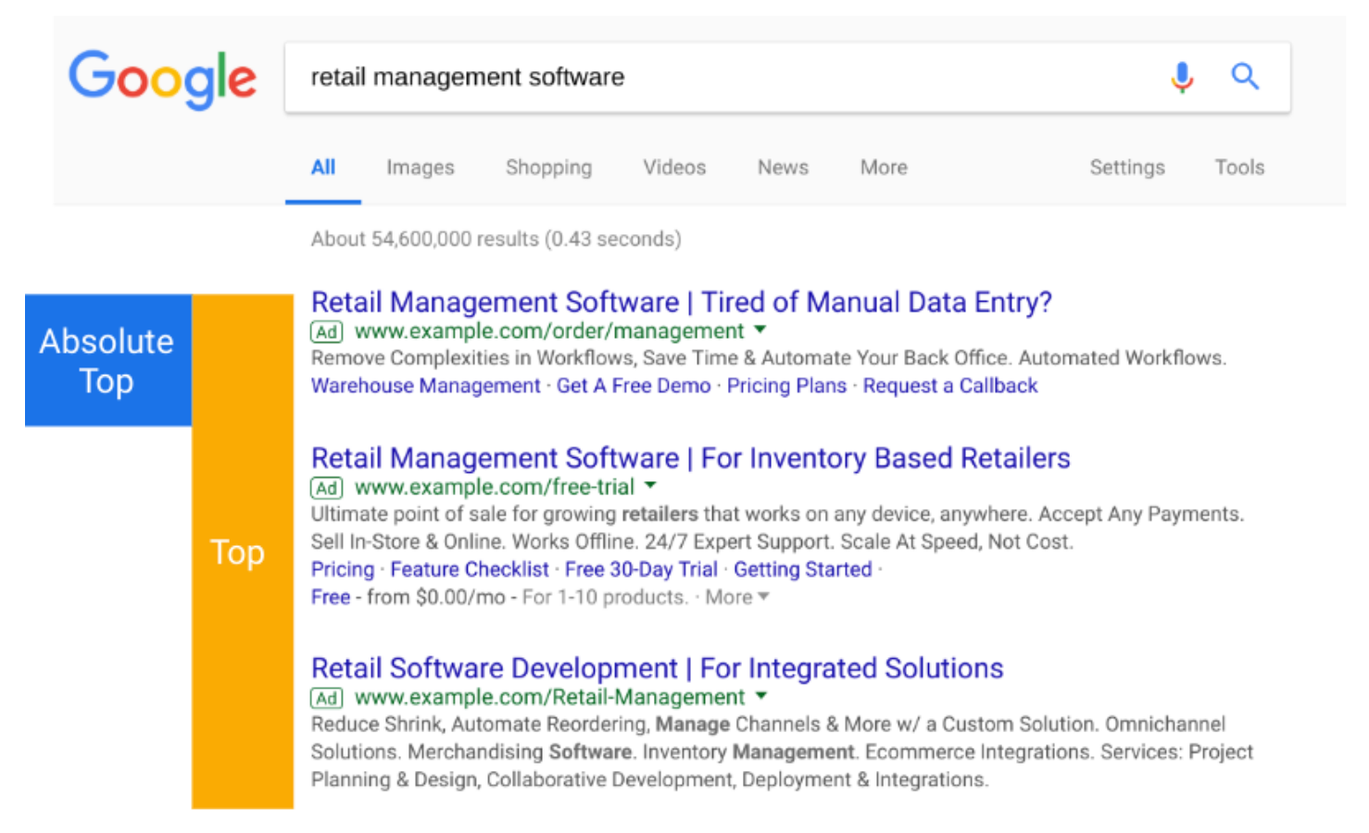Viewport: 1369px width, 833px height.
Task: Click the www.example.com/order/management URL
Action: pyautogui.click(x=549, y=331)
